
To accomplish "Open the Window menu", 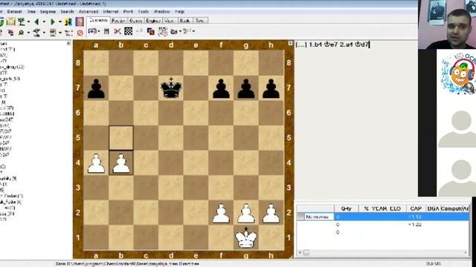I will (162, 12).
